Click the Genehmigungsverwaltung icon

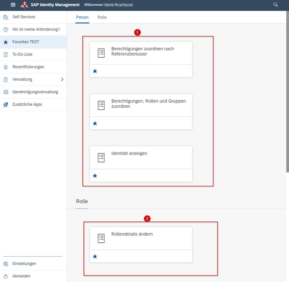pyautogui.click(x=6, y=92)
